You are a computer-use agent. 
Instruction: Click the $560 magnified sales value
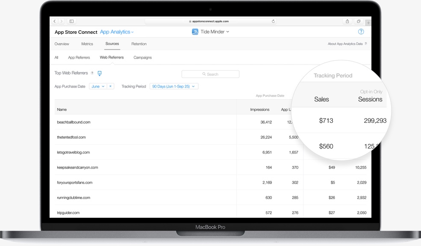click(326, 146)
